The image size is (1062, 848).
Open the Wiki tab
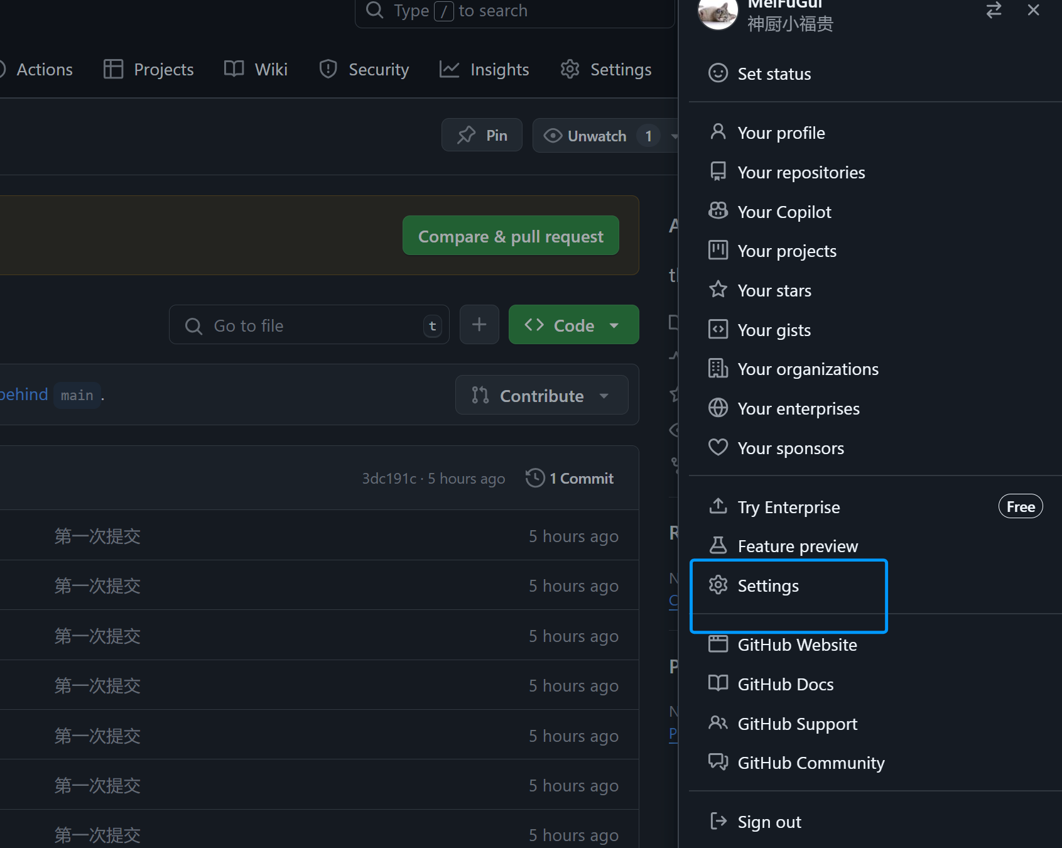[256, 69]
